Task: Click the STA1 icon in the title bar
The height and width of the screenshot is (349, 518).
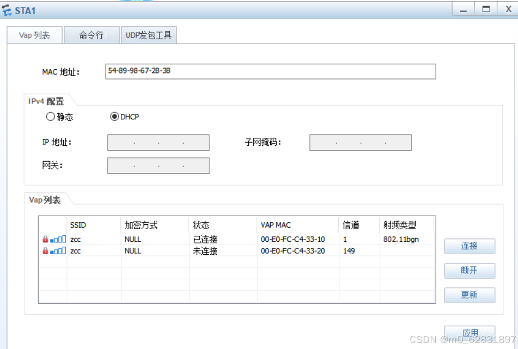Action: pyautogui.click(x=8, y=9)
